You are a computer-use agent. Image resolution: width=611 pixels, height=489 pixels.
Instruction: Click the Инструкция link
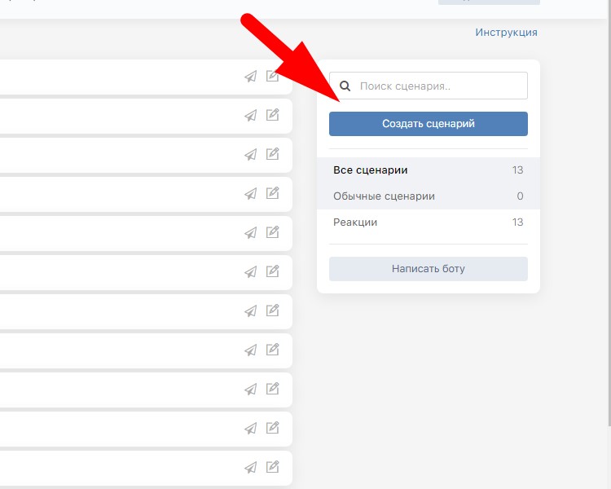coord(506,33)
